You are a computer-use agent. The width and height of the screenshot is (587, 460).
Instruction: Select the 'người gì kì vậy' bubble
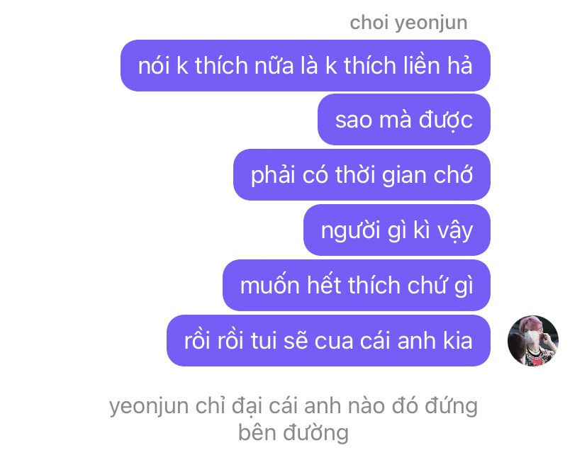tap(397, 230)
